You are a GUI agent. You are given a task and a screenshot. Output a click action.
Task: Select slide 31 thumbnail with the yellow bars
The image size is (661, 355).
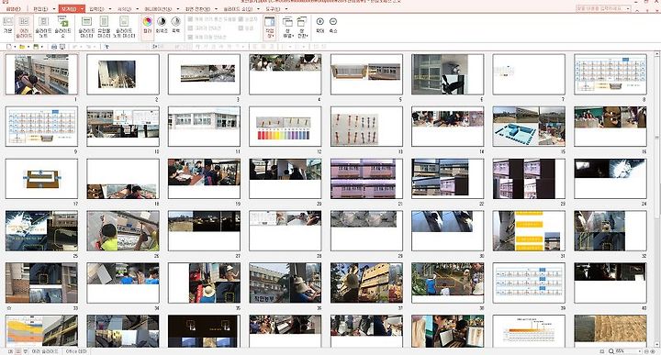(529, 231)
